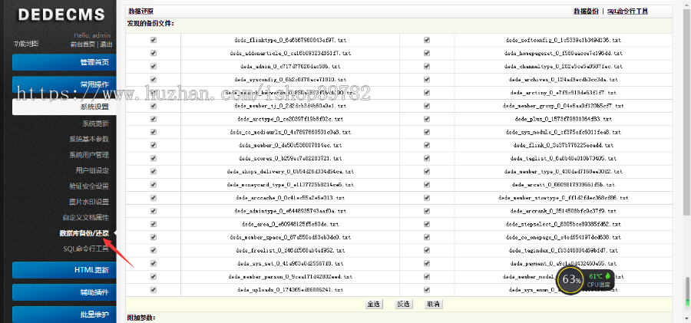Expand the 管理首页 sidebar section
The height and width of the screenshot is (323, 691).
64,62
